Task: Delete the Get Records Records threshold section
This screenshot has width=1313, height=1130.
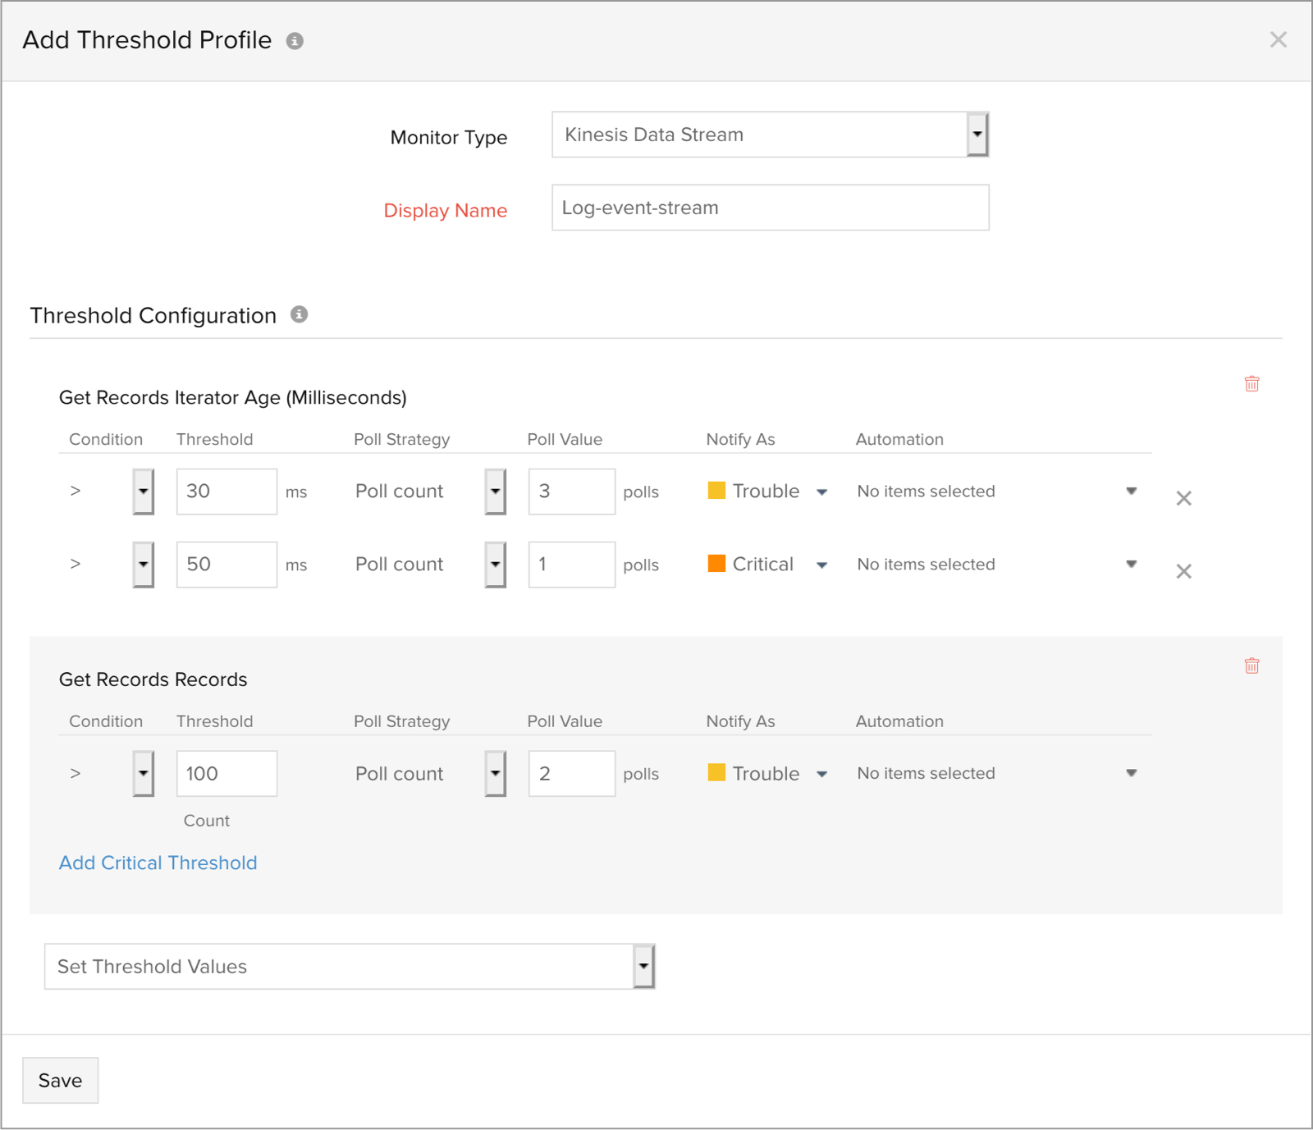Action: 1251,666
